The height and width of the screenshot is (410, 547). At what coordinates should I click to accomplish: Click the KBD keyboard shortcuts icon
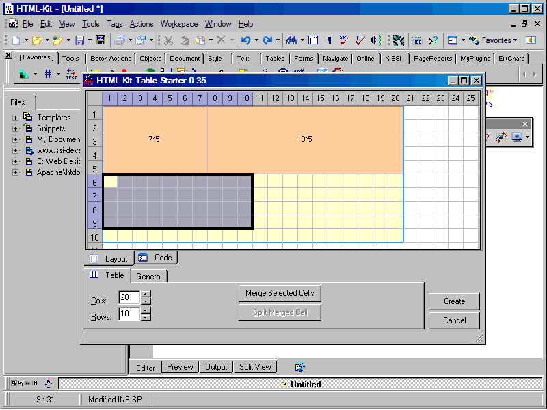(417, 40)
